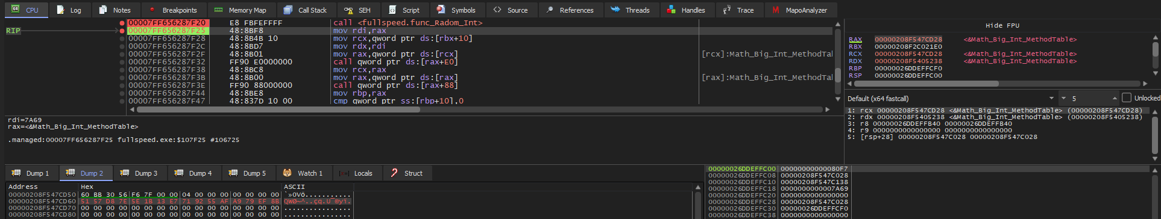Click the Script tab's scroll icon
Screen dimensions: 1161x219
(392, 10)
